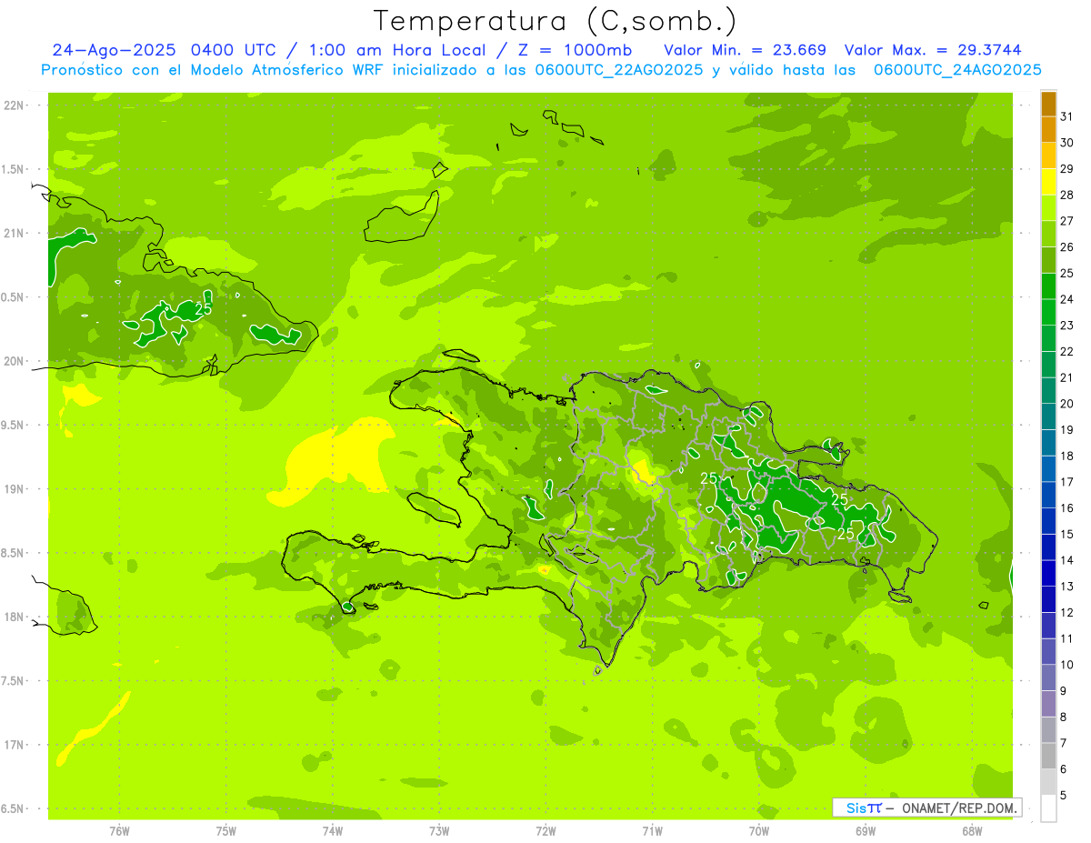Click legend value 6
This screenshot has width=1091, height=843.
pyautogui.click(x=1063, y=769)
